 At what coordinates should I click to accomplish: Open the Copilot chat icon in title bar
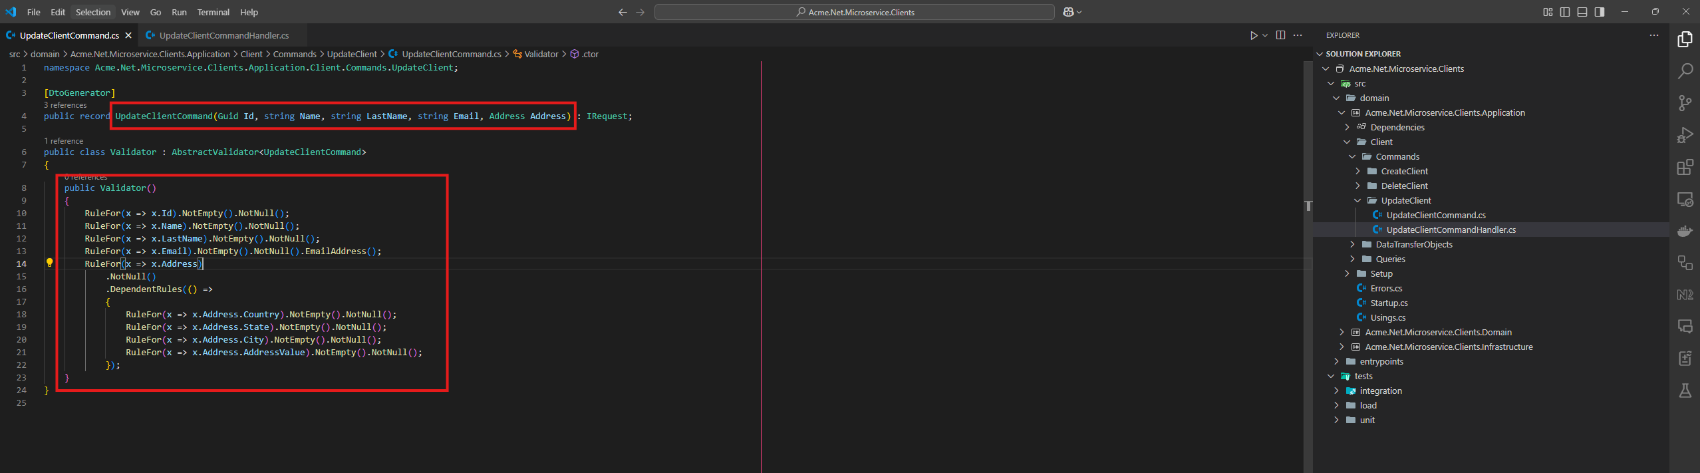pyautogui.click(x=1068, y=12)
